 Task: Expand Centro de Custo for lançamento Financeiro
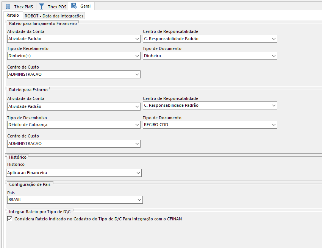click(137, 75)
